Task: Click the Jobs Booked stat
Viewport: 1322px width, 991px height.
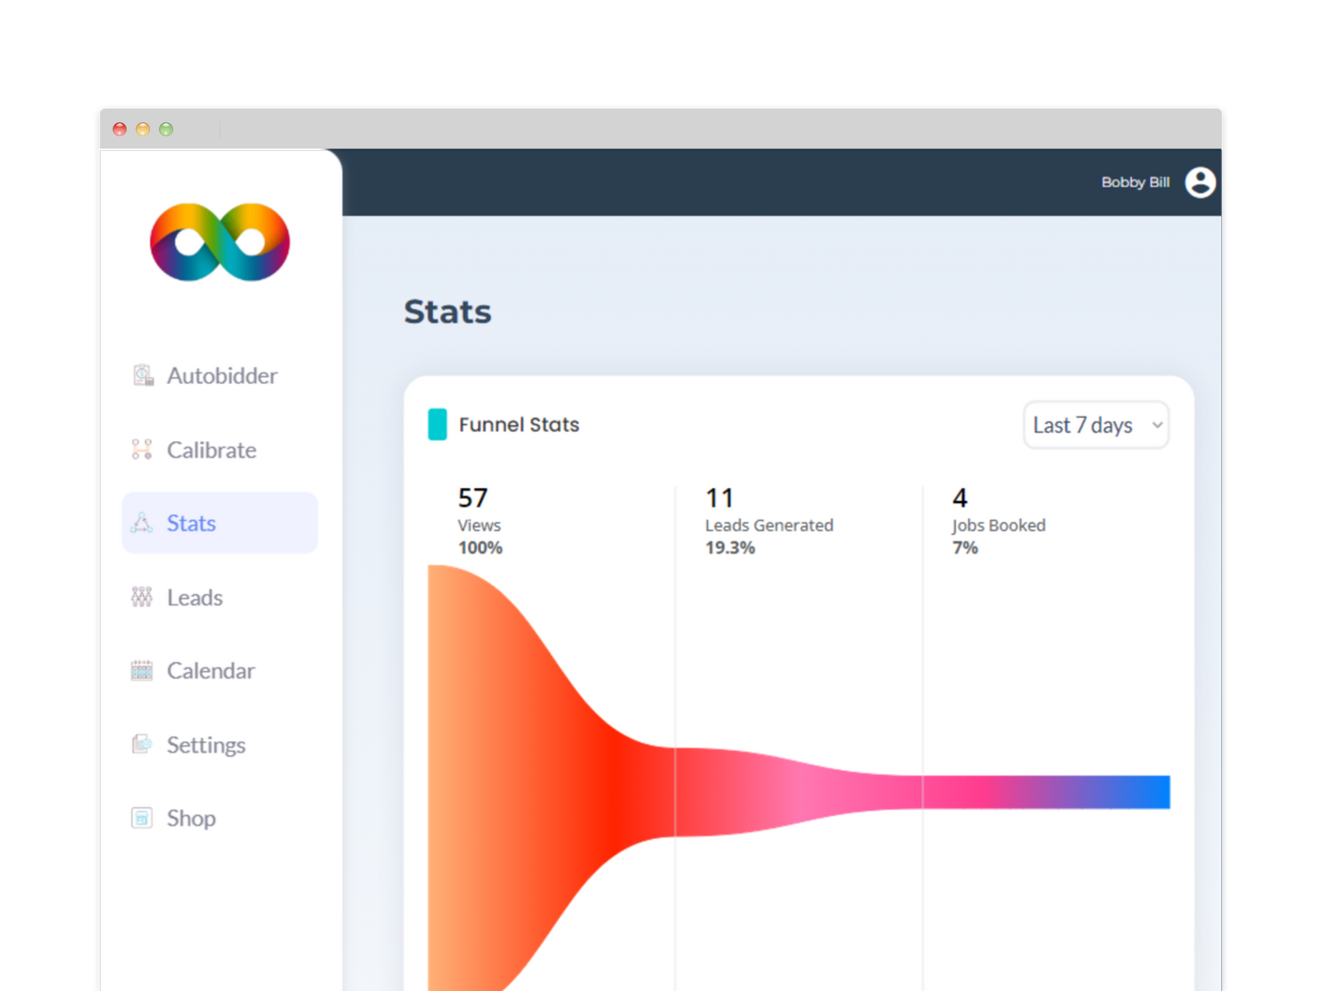Action: [998, 524]
